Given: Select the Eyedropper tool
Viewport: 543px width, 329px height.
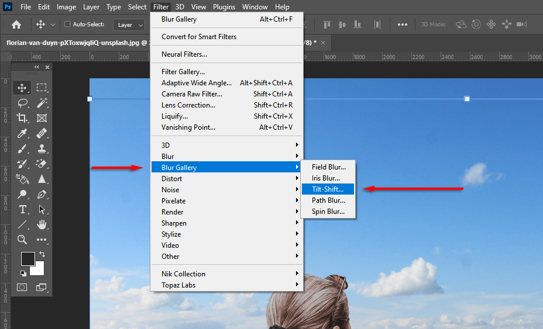Looking at the screenshot, I should [x=22, y=133].
